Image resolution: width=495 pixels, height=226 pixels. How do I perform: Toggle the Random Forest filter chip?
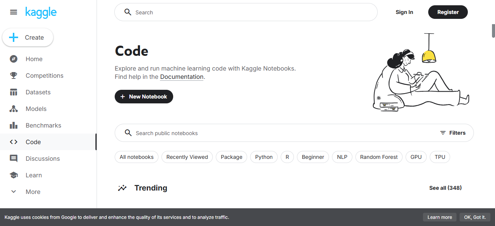[379, 157]
